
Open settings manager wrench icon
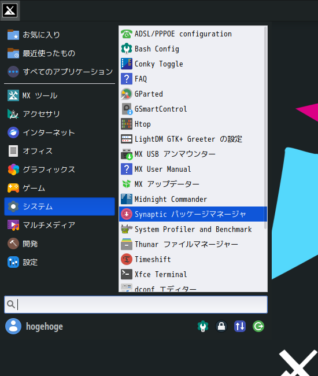[x=203, y=326]
